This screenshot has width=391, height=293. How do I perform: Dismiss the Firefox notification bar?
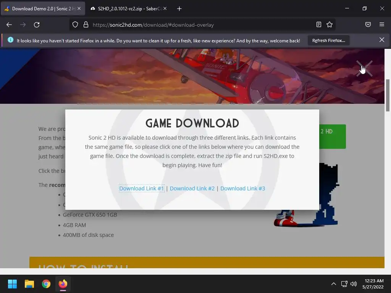tap(382, 40)
